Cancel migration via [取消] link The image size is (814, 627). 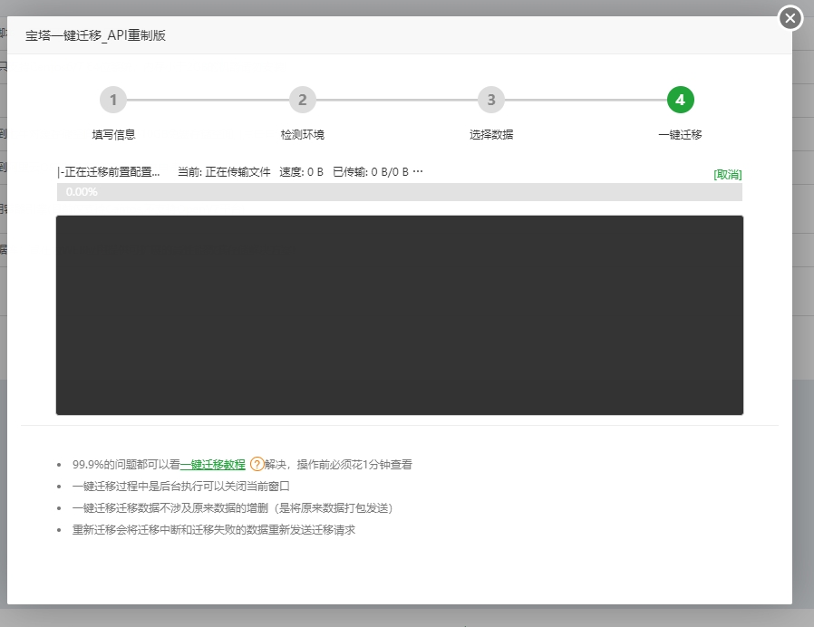pyautogui.click(x=727, y=174)
